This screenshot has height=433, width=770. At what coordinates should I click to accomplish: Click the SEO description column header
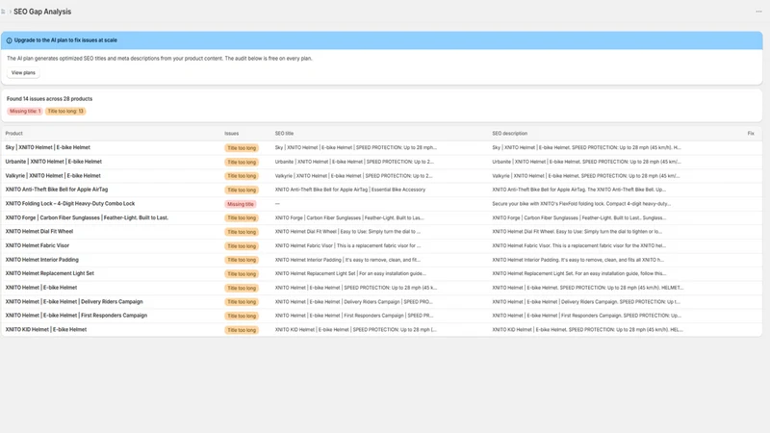point(509,134)
